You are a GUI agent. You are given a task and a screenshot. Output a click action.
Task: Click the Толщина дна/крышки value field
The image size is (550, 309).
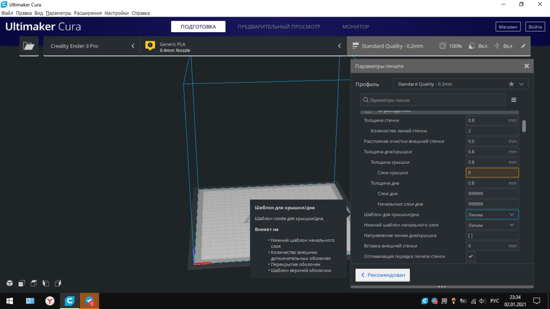click(x=492, y=152)
